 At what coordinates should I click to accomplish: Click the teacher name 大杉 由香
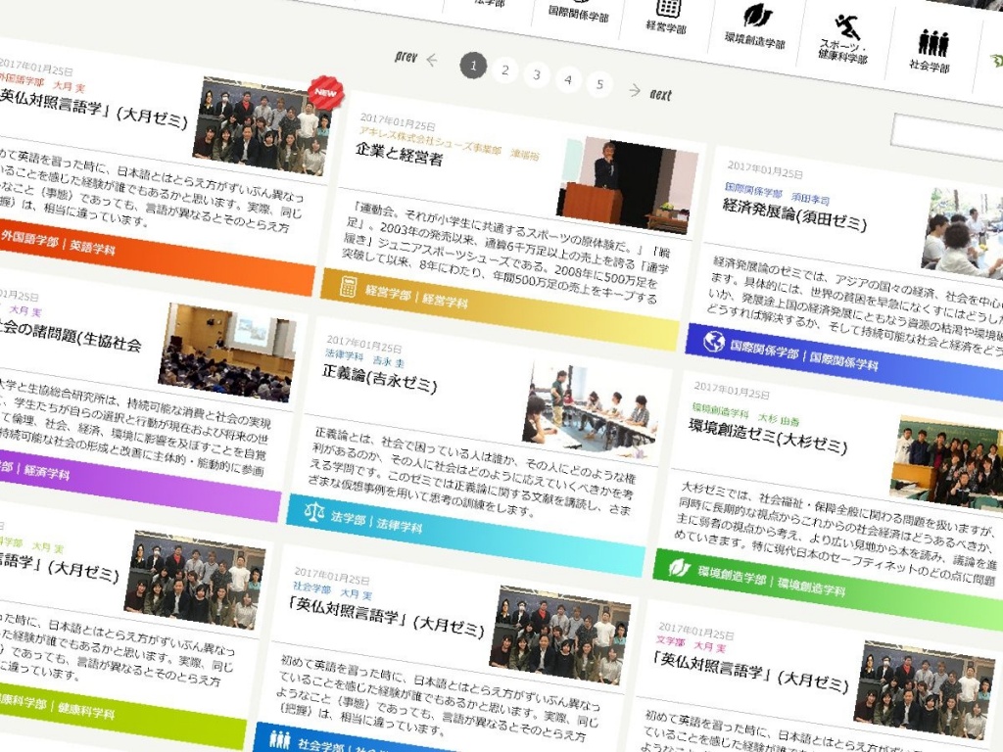(779, 419)
